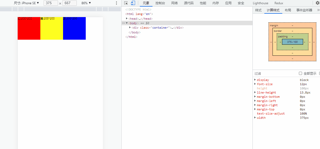Open the iPhone SE device dropdown
Screen dimensions: 320x149
click(x=26, y=3)
